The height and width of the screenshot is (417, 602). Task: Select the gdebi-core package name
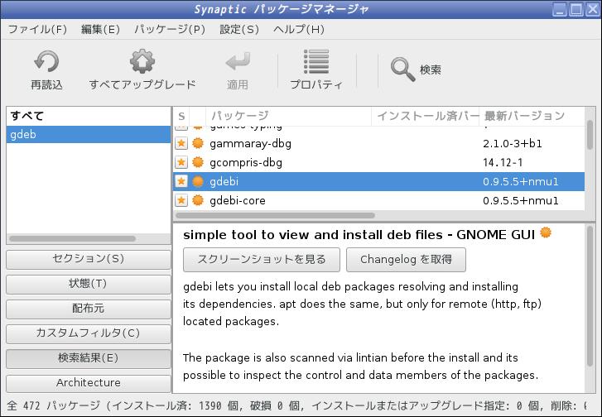(x=238, y=200)
